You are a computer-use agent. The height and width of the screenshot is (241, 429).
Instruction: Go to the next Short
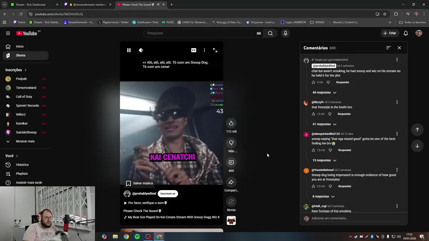[417, 146]
